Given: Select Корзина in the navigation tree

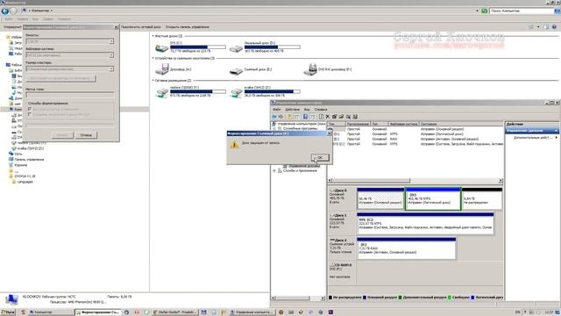Looking at the screenshot, I should tap(20, 165).
